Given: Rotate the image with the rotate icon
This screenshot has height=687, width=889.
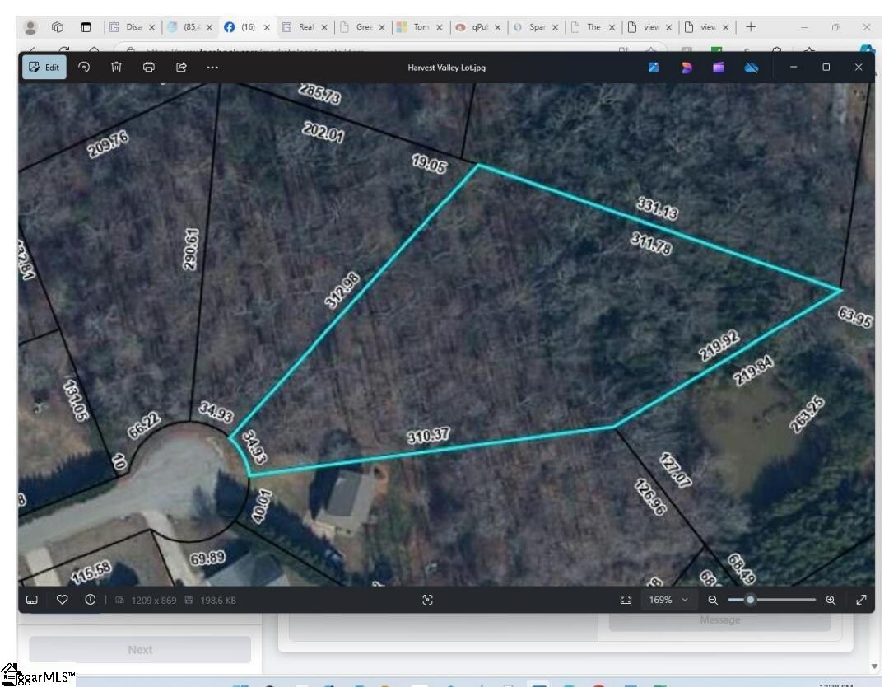Looking at the screenshot, I should point(84,67).
